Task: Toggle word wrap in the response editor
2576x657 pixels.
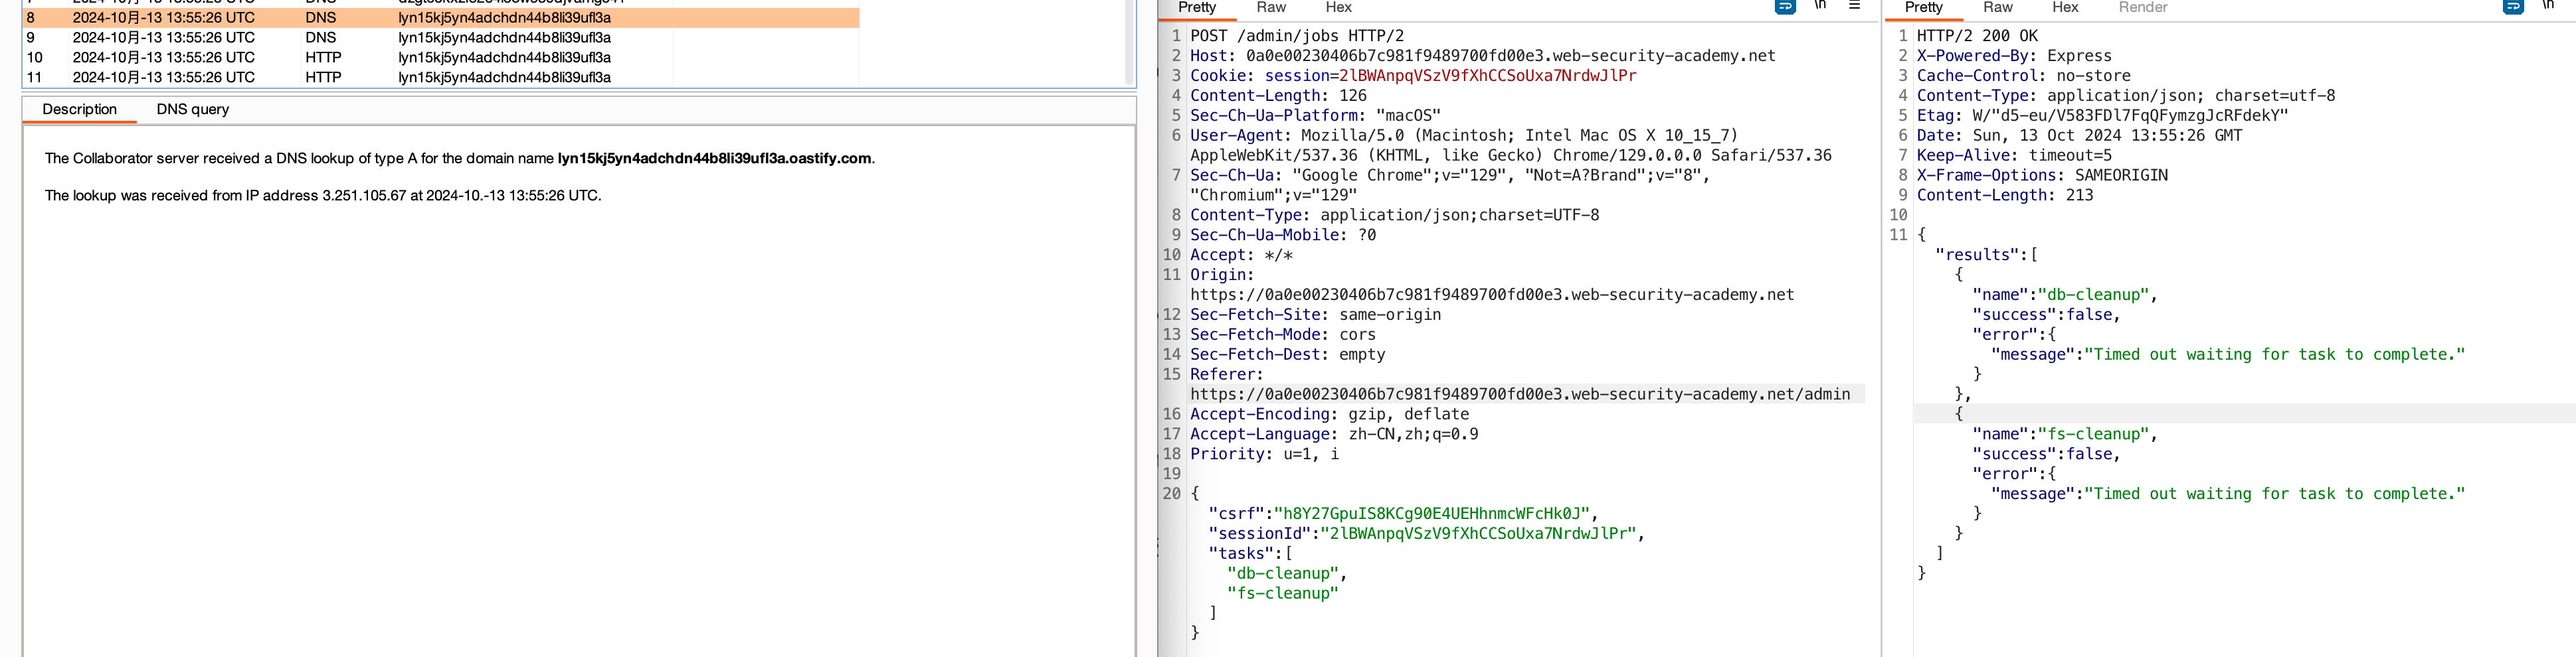Action: (2513, 7)
